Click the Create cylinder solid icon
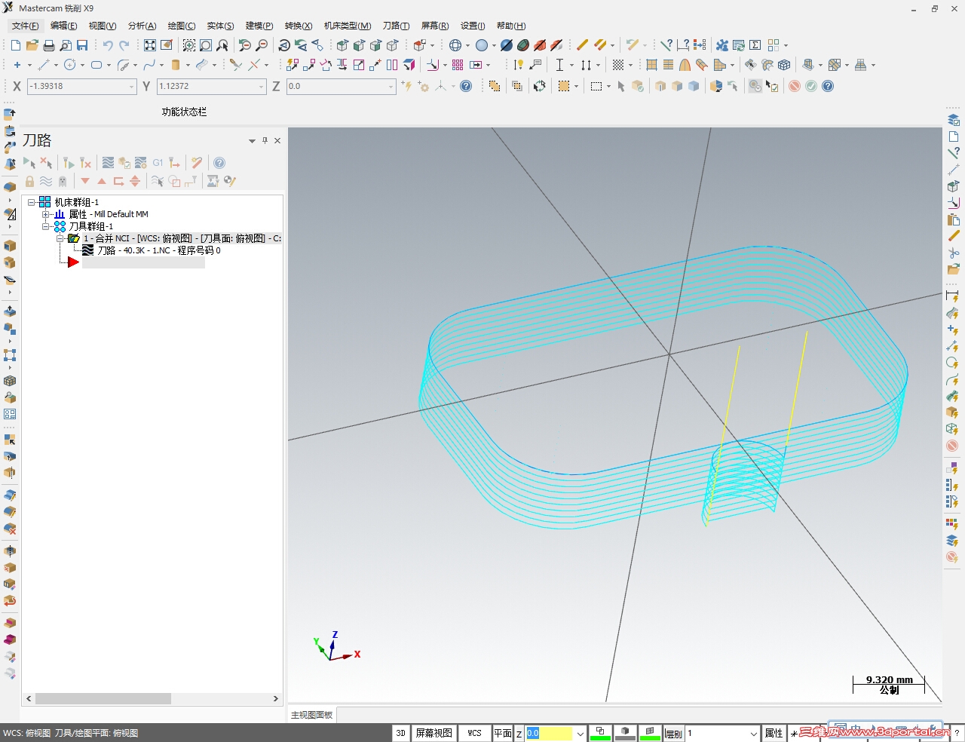965x742 pixels. (176, 65)
